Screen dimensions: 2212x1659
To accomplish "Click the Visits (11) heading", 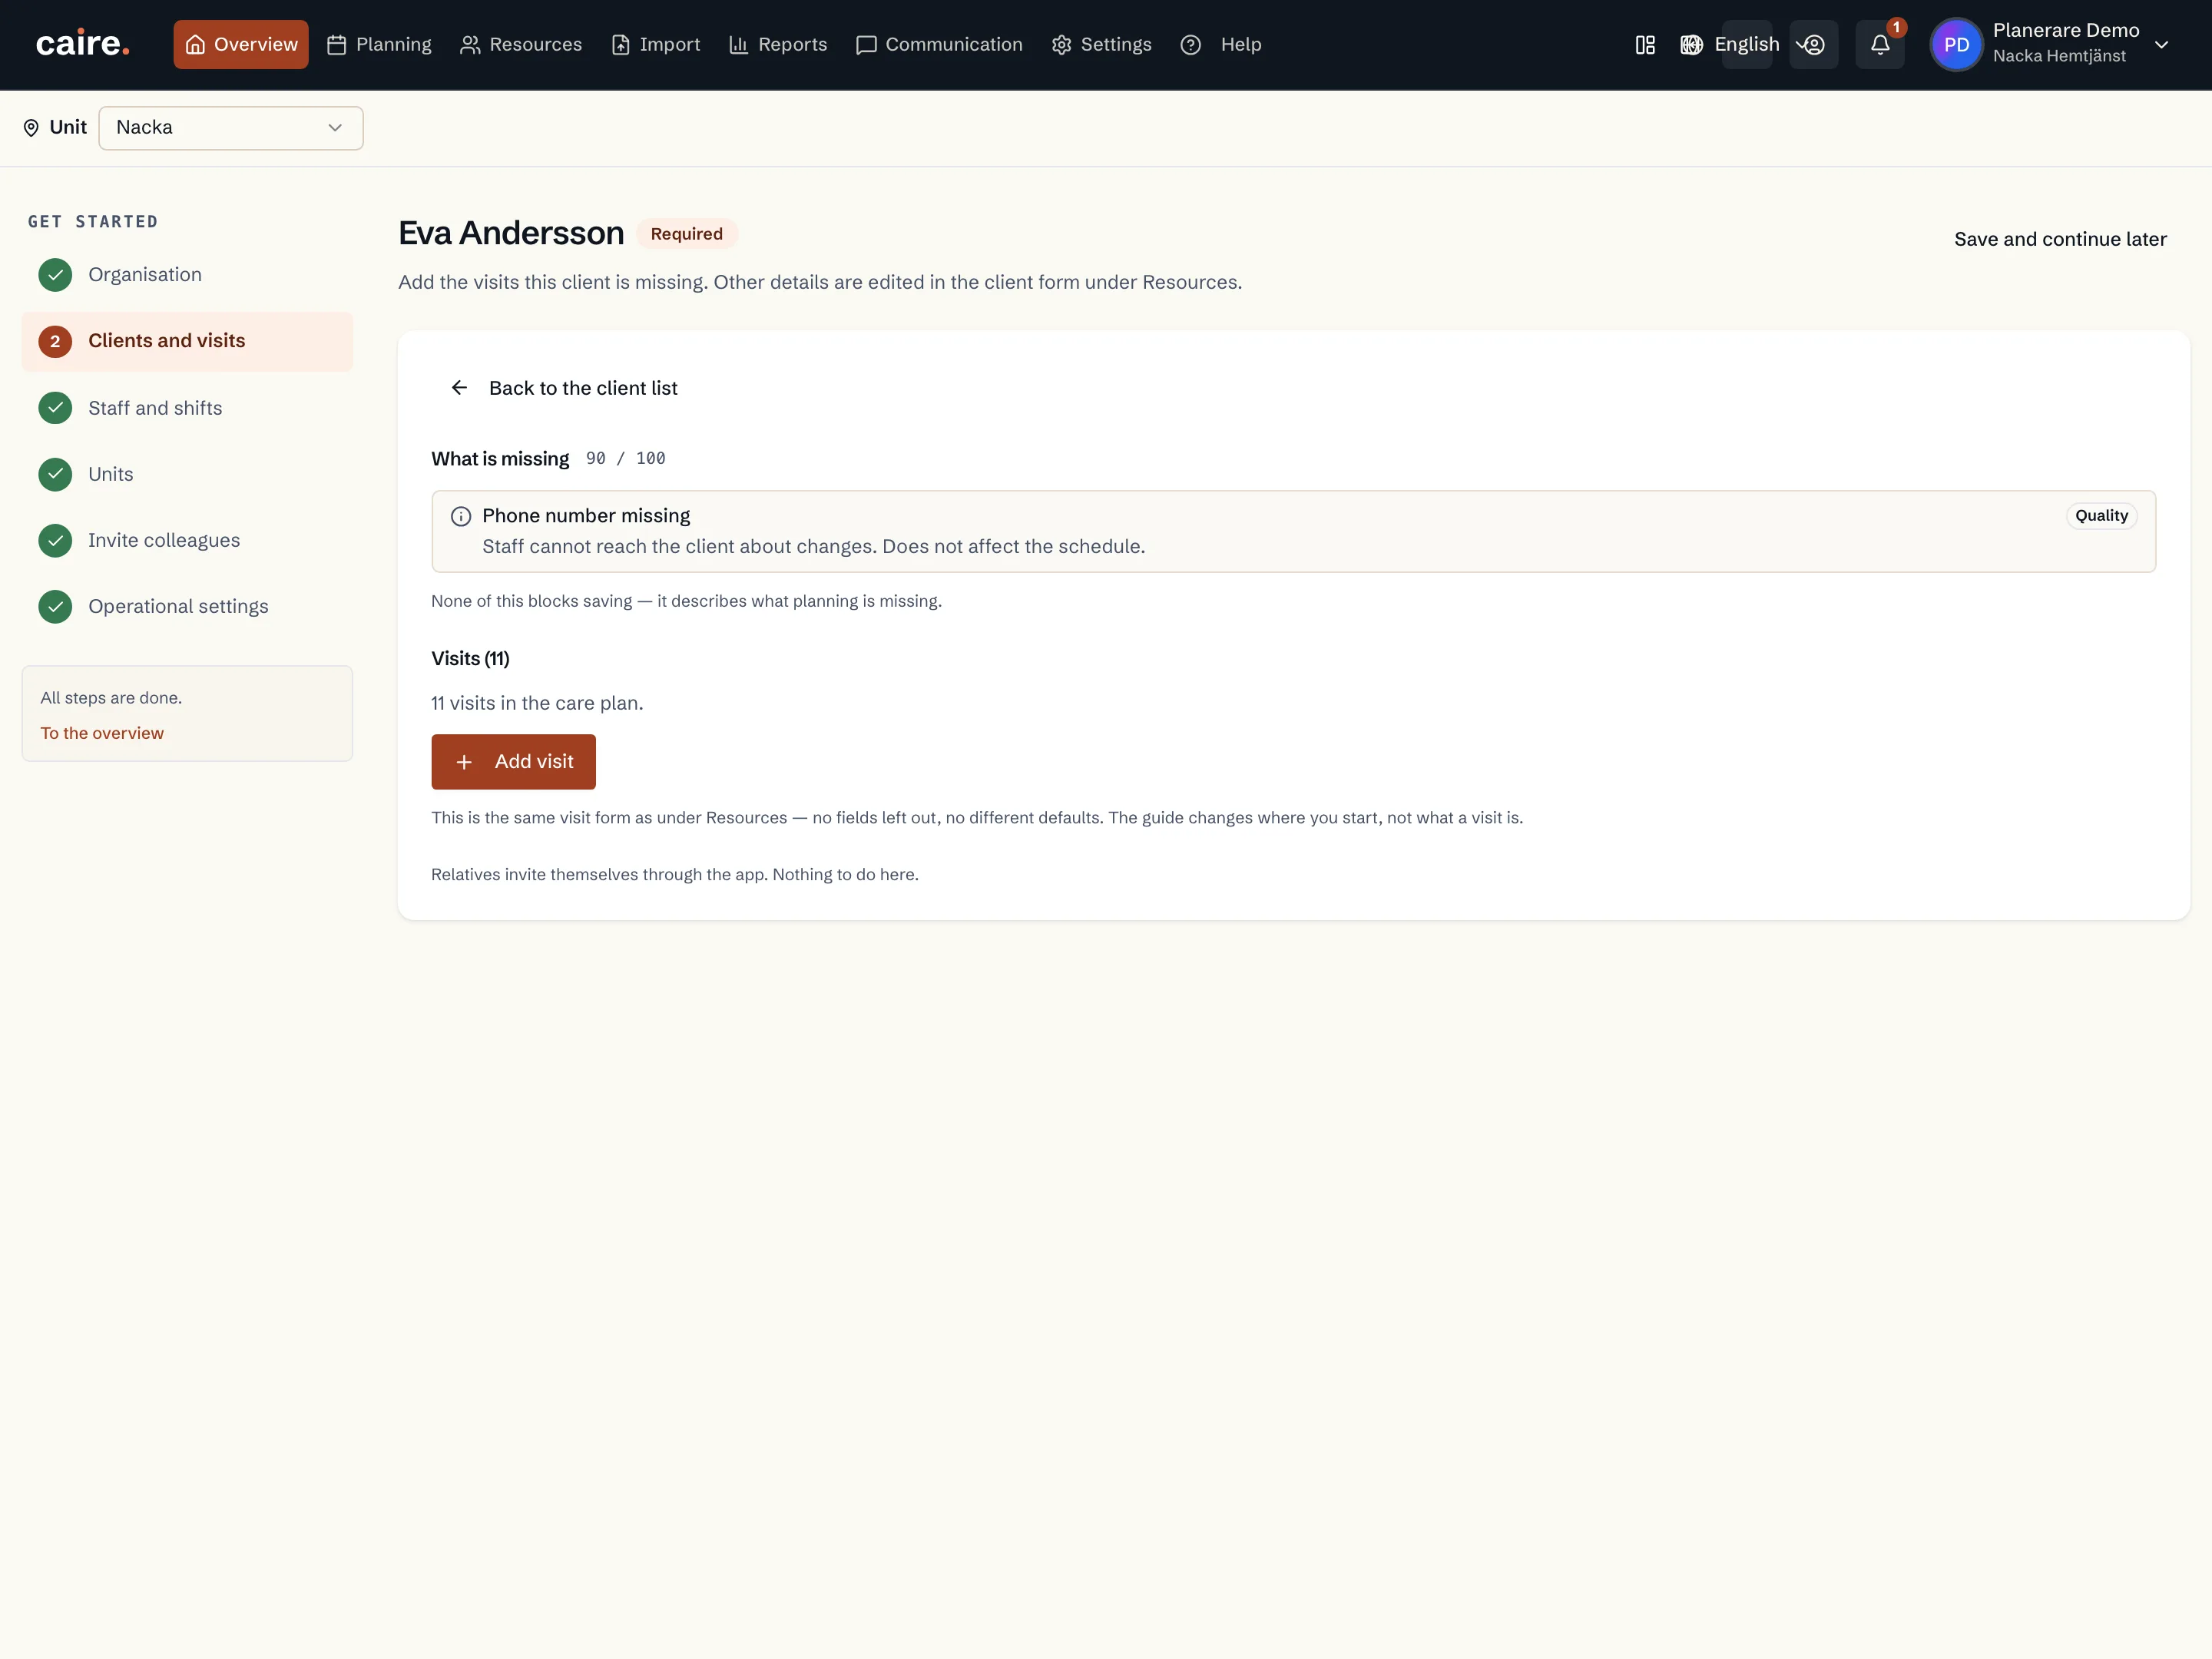I will (470, 658).
